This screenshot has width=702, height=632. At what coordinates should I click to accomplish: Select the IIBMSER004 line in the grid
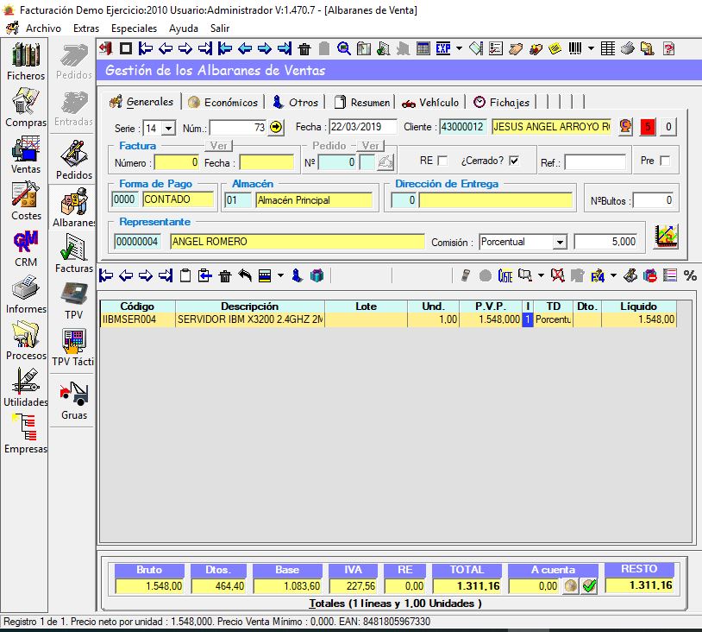(388, 319)
